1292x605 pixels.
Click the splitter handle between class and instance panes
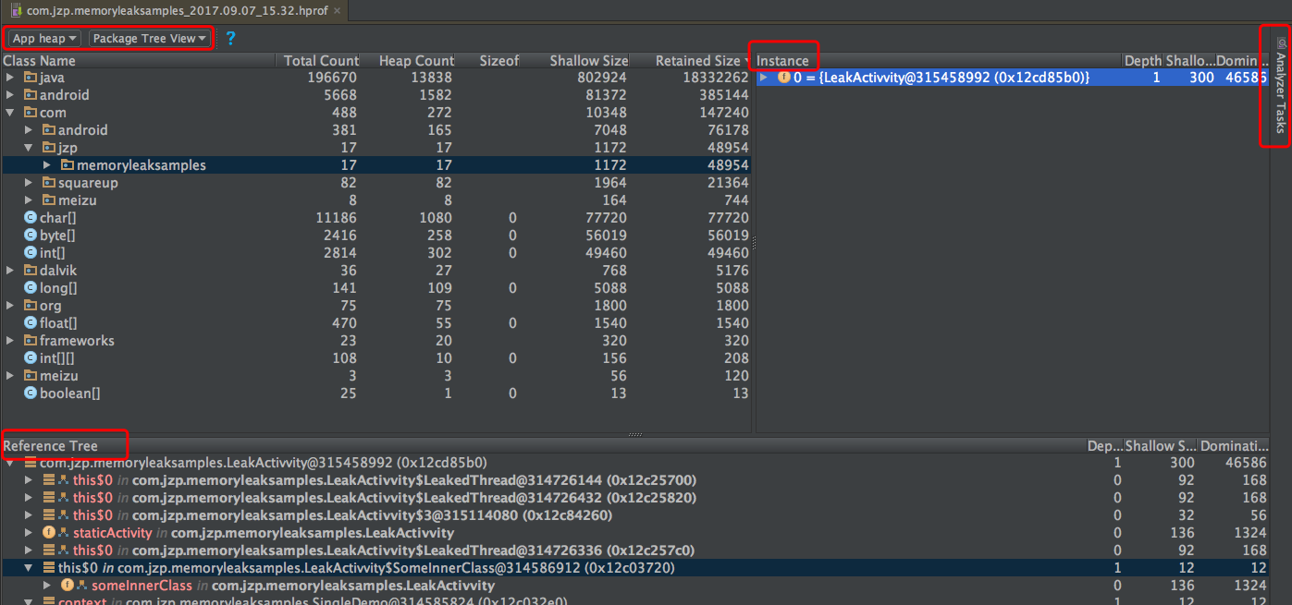[754, 243]
